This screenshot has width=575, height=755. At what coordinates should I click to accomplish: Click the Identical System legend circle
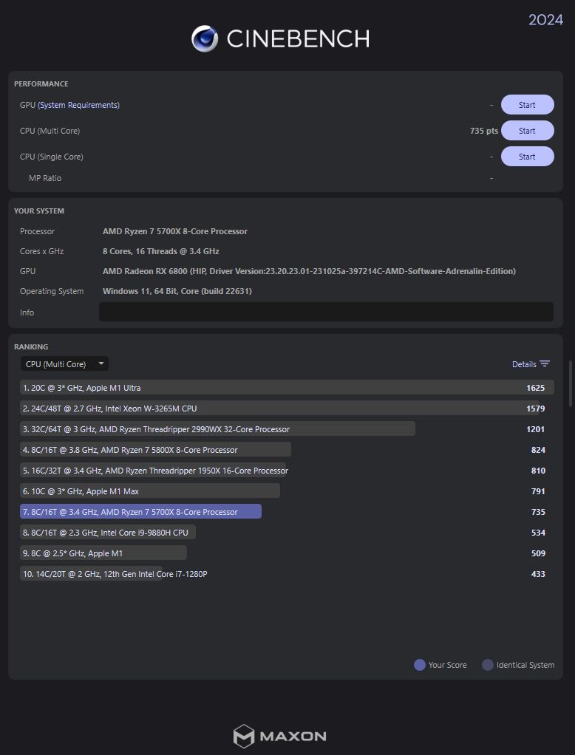coord(488,665)
